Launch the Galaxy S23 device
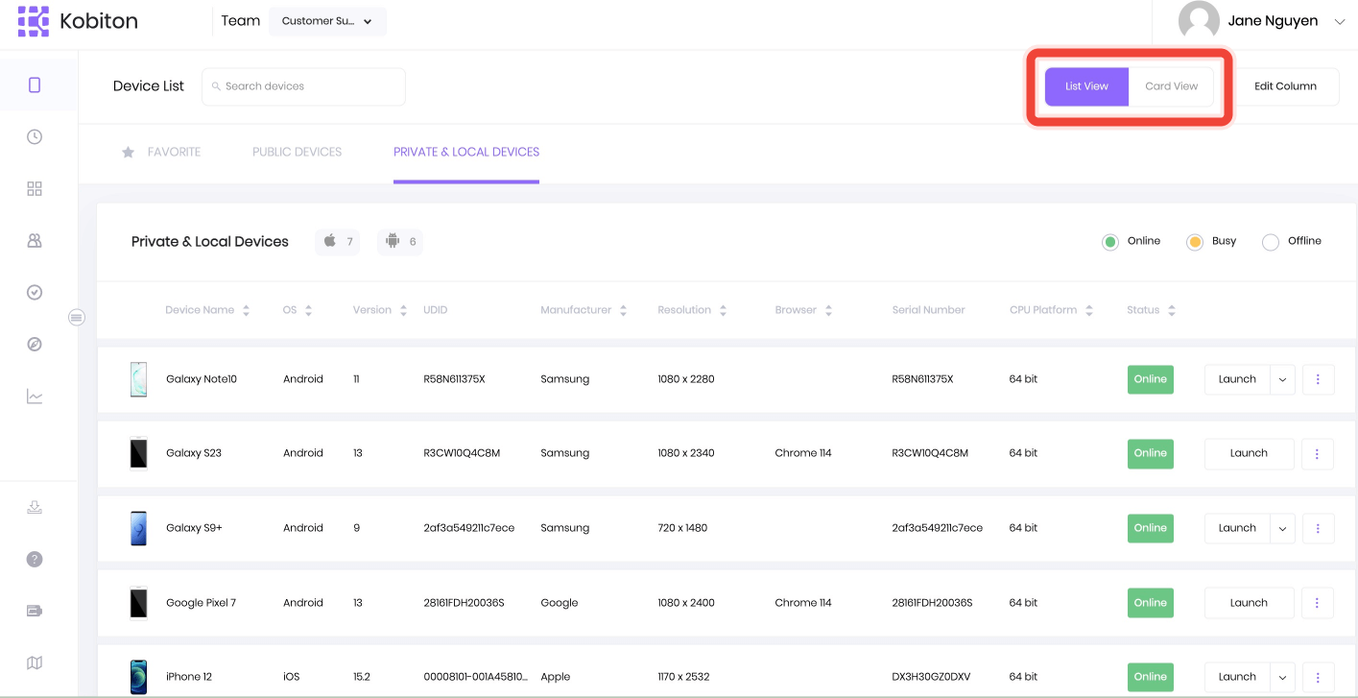Viewport: 1358px width, 698px height. [1249, 453]
